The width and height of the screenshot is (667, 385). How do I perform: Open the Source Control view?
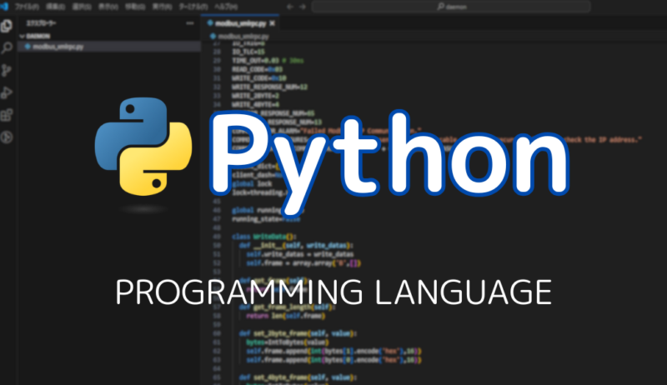[8, 71]
